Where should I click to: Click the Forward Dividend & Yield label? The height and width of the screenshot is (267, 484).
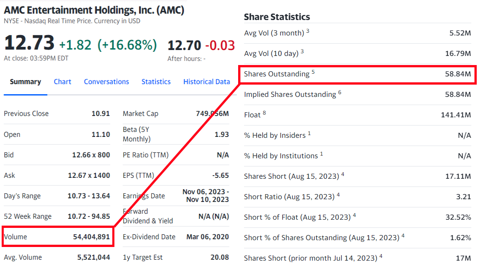(148, 216)
